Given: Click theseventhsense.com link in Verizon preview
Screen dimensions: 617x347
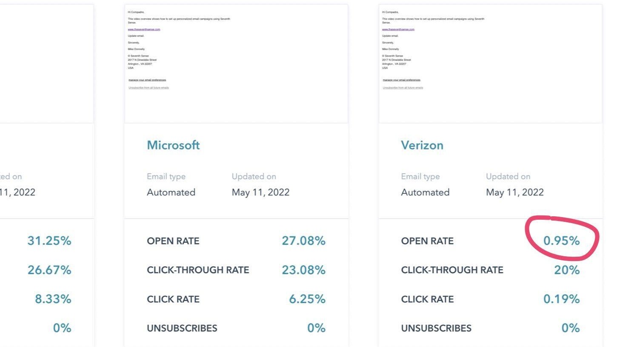Looking at the screenshot, I should pyautogui.click(x=398, y=29).
